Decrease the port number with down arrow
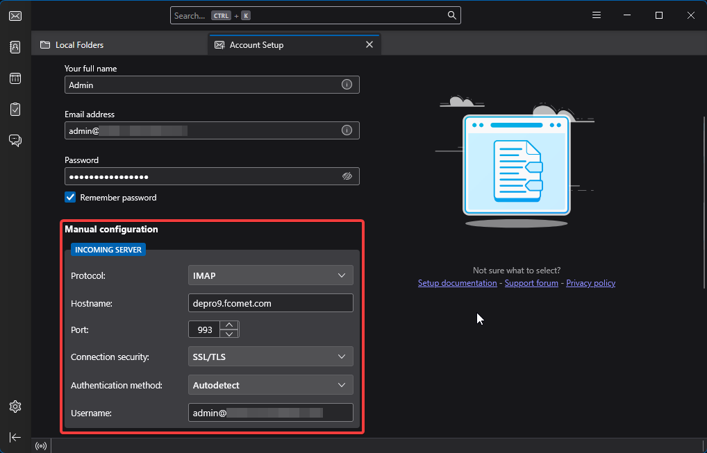 pyautogui.click(x=229, y=334)
